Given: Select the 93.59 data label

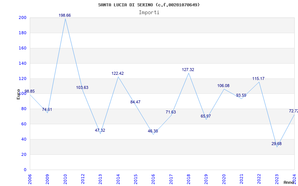Looking at the screenshot, I should point(241,95).
